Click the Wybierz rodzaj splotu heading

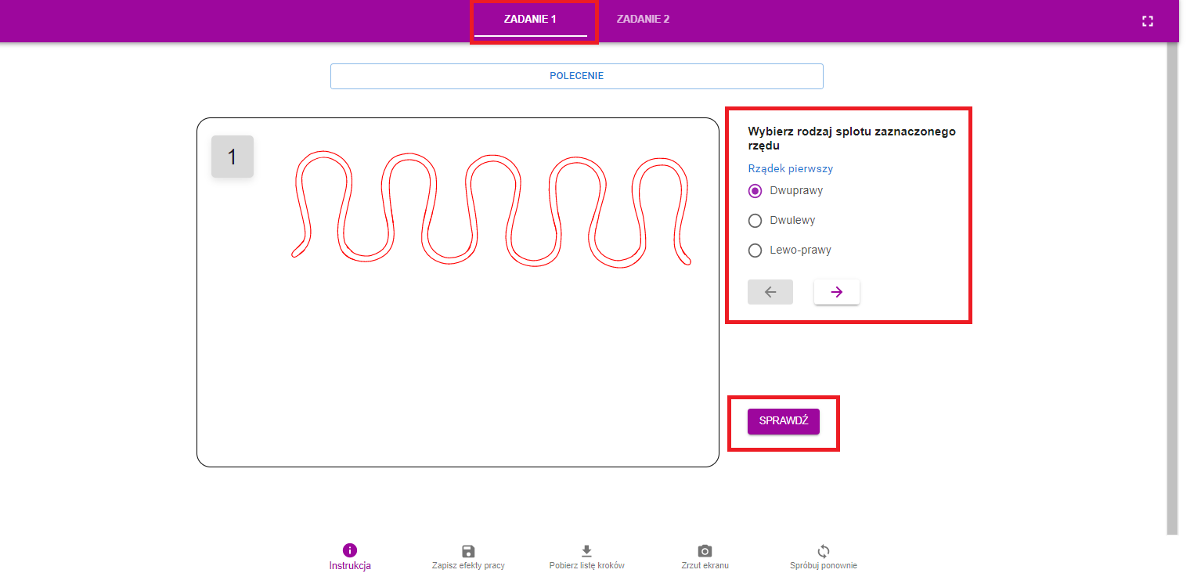851,139
